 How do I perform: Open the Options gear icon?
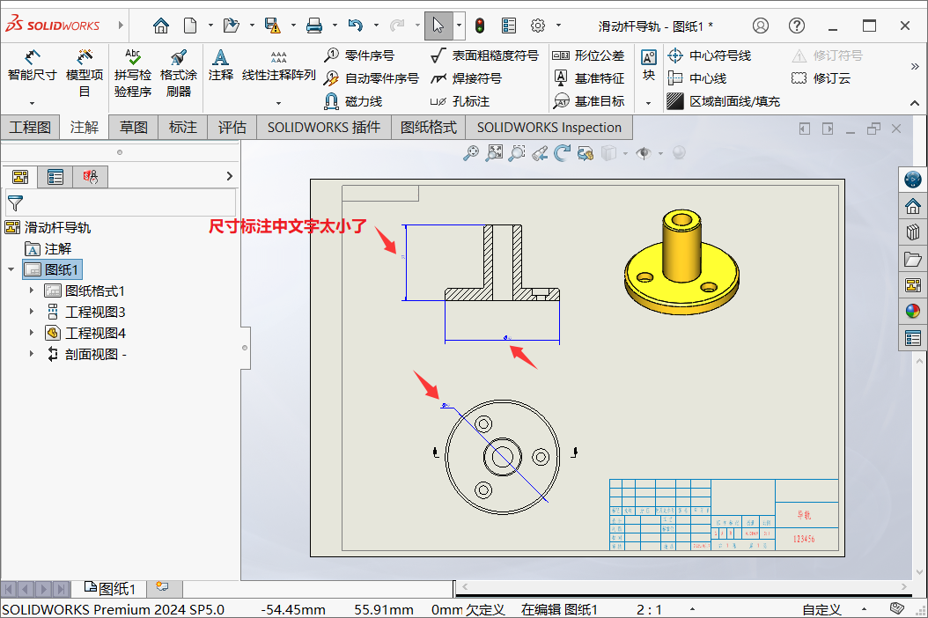pyautogui.click(x=537, y=26)
